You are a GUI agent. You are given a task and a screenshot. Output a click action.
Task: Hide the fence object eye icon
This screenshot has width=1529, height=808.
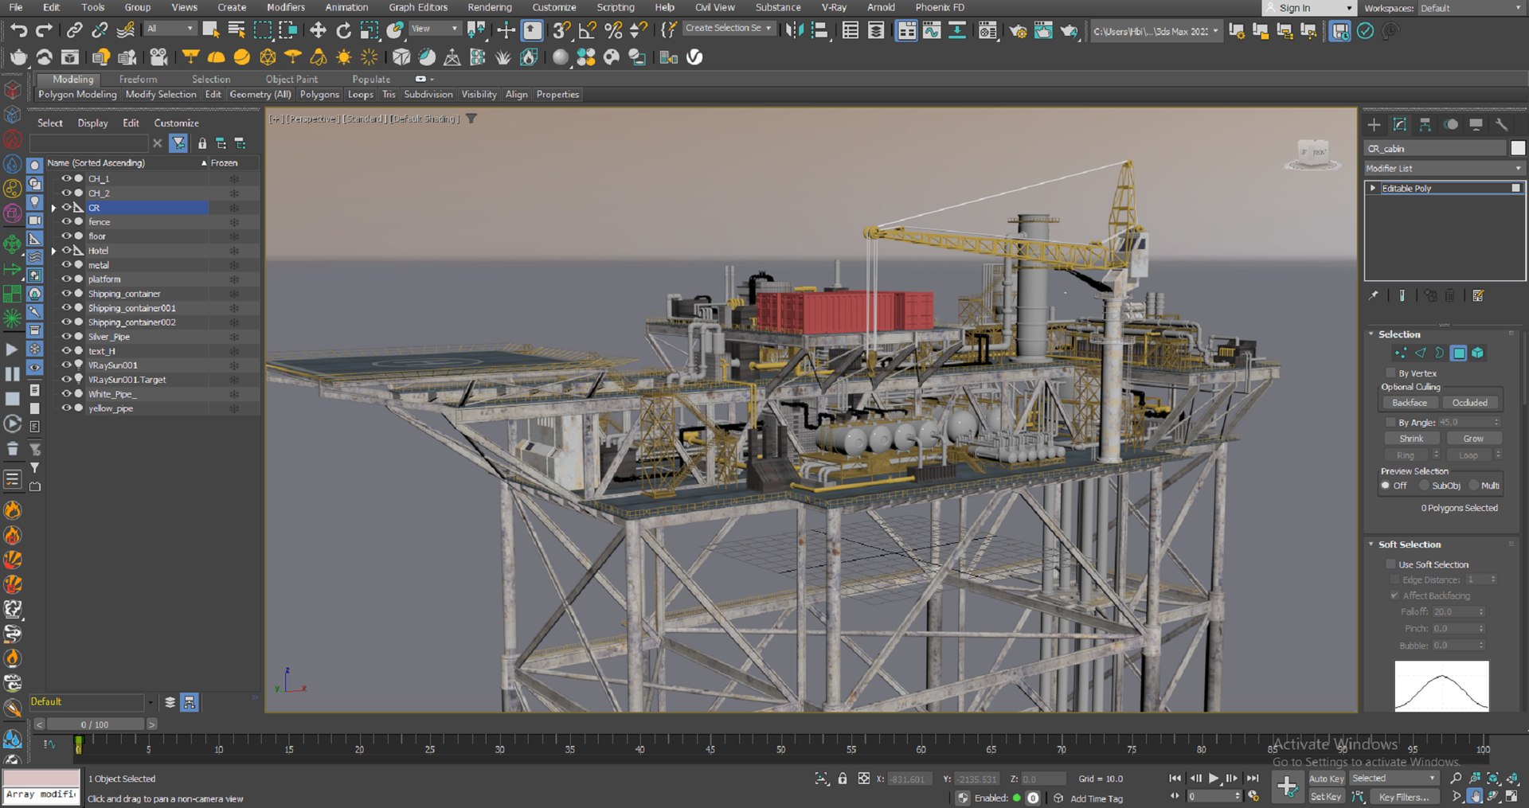tap(67, 222)
